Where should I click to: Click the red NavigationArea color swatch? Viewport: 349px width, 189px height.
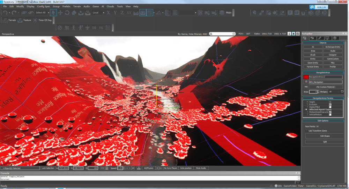coord(306,77)
